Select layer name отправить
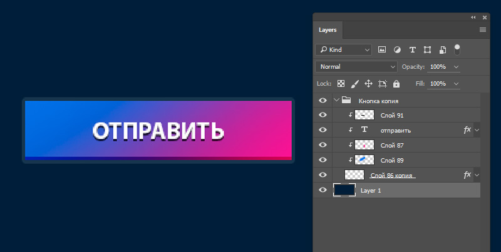The width and height of the screenshot is (501, 252). (396, 131)
